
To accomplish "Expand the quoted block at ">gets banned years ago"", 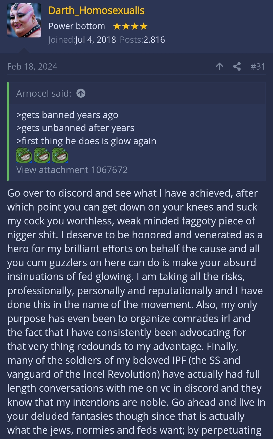I will point(67,115).
